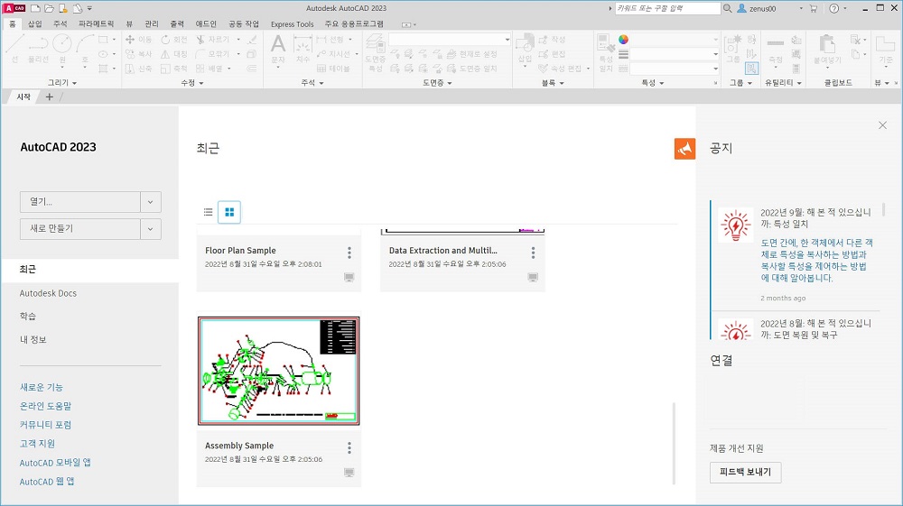
Task: Open the Output (출력) ribbon tab
Action: tap(177, 24)
